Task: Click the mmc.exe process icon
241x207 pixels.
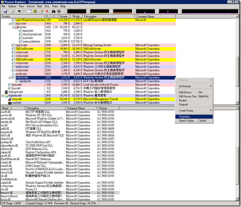Action: [9, 99]
